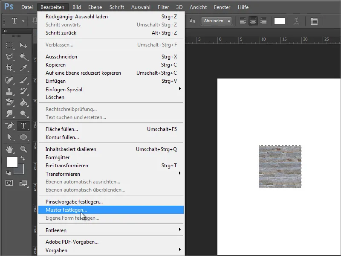Swap foreground and background colors
The width and height of the screenshot is (341, 256).
click(x=23, y=158)
